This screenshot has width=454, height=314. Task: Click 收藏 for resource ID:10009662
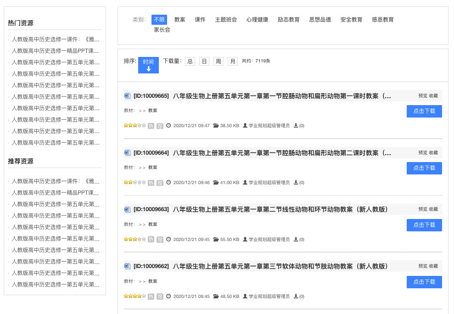pyautogui.click(x=433, y=266)
